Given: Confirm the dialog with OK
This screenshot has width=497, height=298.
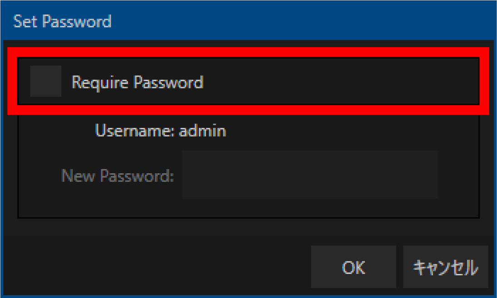Looking at the screenshot, I should coord(353,267).
